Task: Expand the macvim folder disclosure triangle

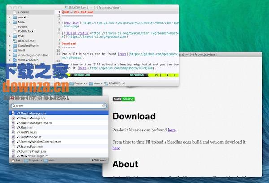Action: pyautogui.click(x=9, y=17)
